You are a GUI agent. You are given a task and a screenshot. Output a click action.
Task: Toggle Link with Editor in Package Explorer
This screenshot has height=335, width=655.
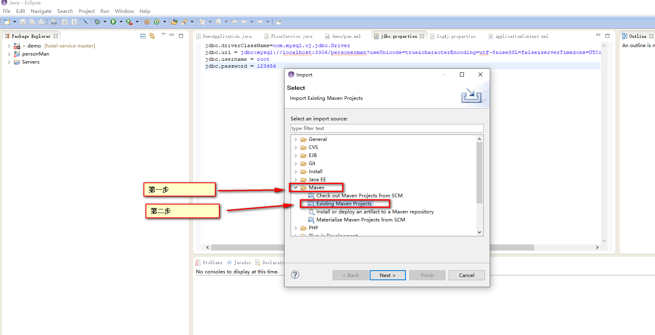click(x=152, y=36)
